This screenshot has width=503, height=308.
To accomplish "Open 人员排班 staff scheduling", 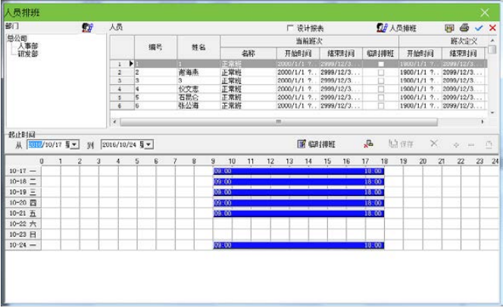I will pos(396,27).
